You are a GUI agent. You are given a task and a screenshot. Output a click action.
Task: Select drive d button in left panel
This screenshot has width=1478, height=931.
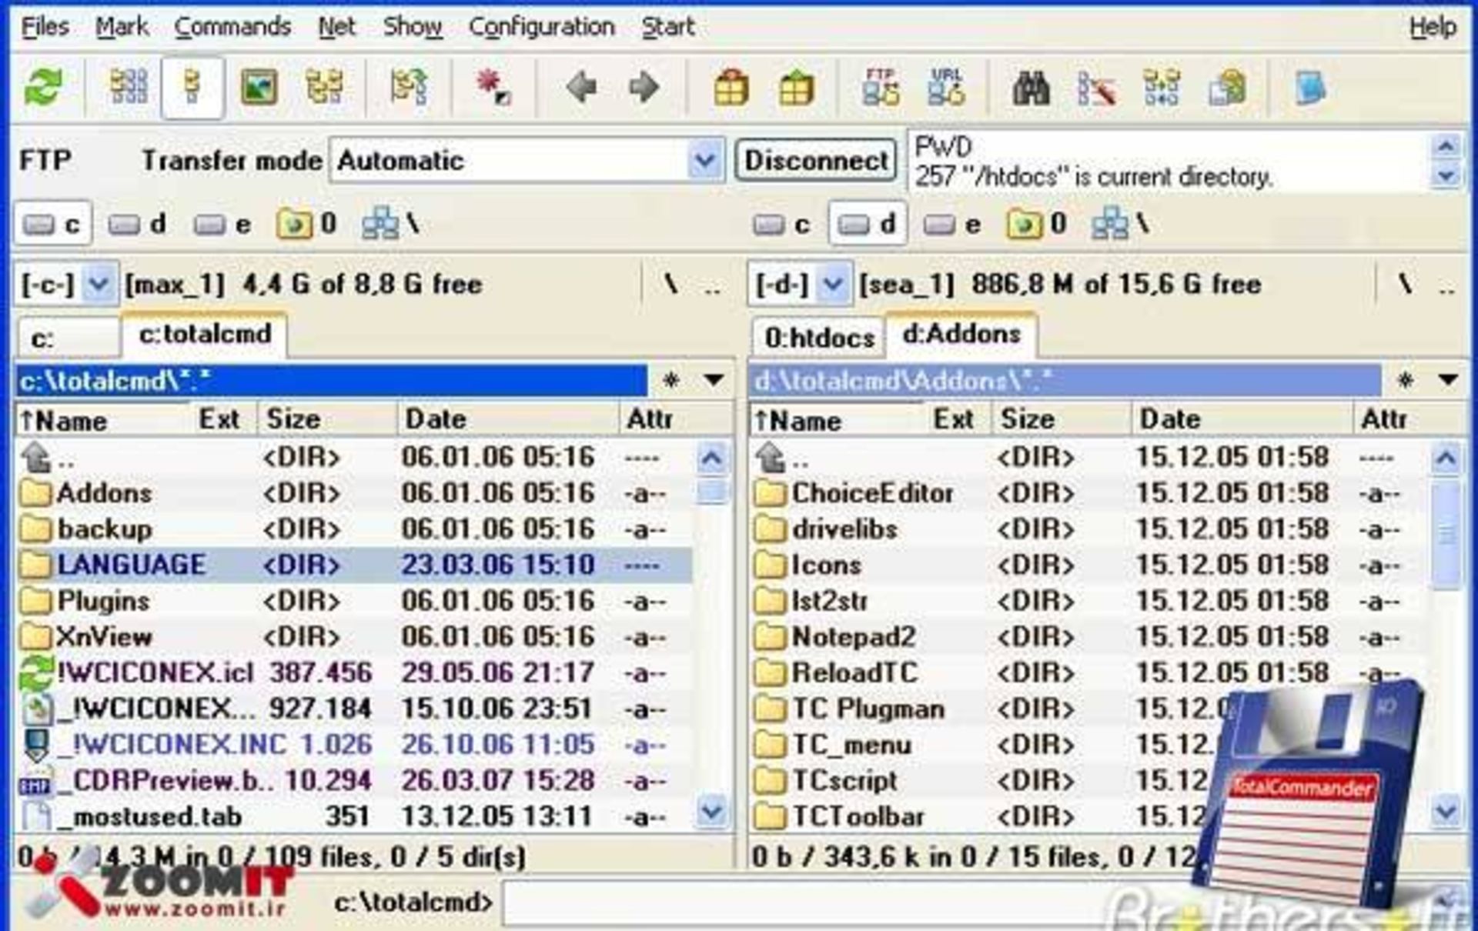coord(138,225)
